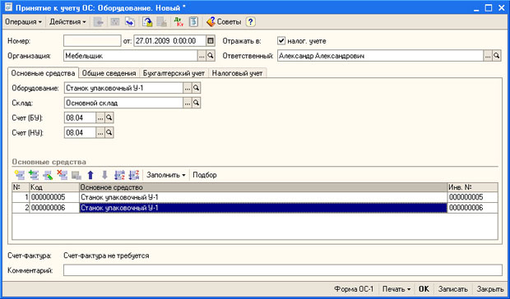The height and width of the screenshot is (299, 510).
Task: Click the Форма ОС-1 button
Action: 355,289
